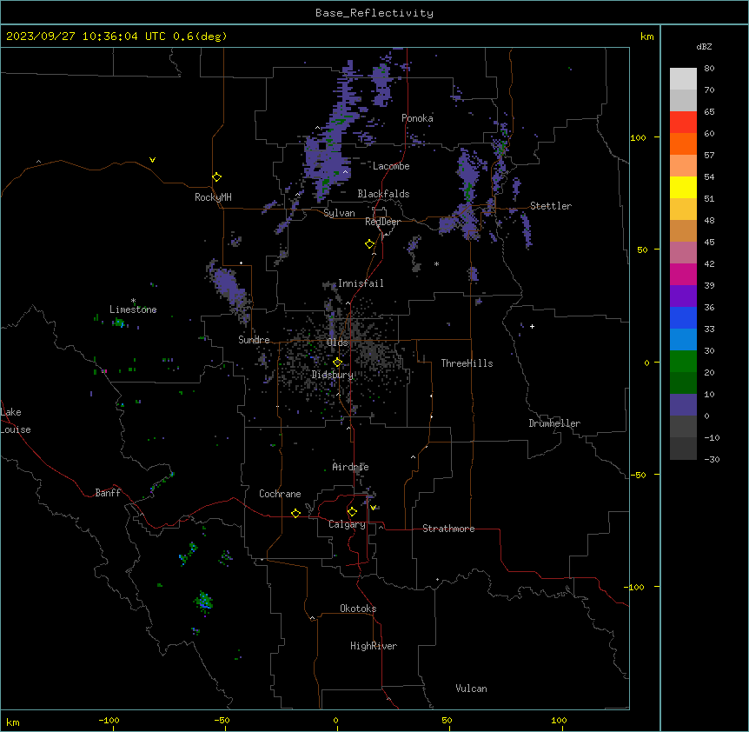Image resolution: width=749 pixels, height=732 pixels.
Task: Click the RedDeer city label
Action: 382,222
